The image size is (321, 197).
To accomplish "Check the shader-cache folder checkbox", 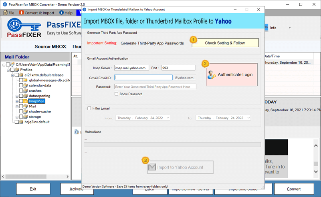I will pos(21,111).
